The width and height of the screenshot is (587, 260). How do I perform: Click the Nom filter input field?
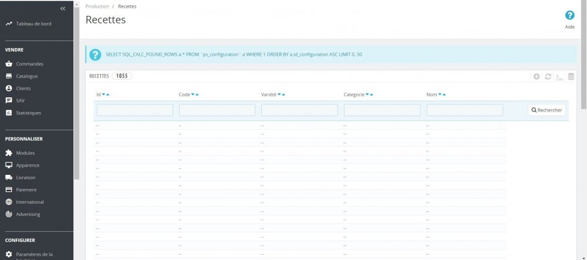coord(464,110)
